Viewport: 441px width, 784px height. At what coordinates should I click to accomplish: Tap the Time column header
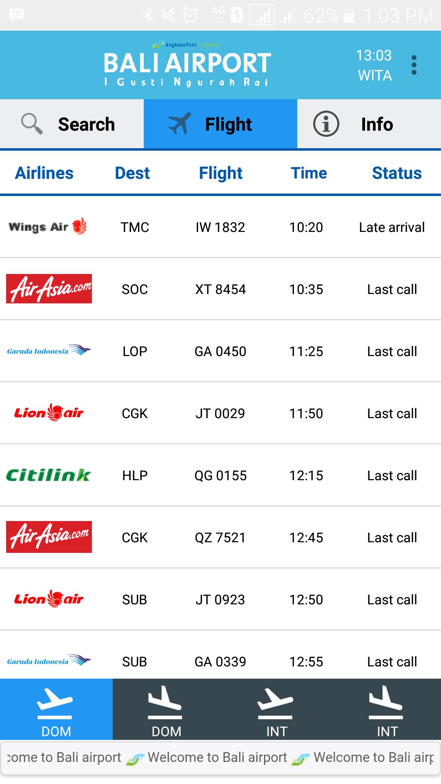pos(309,173)
